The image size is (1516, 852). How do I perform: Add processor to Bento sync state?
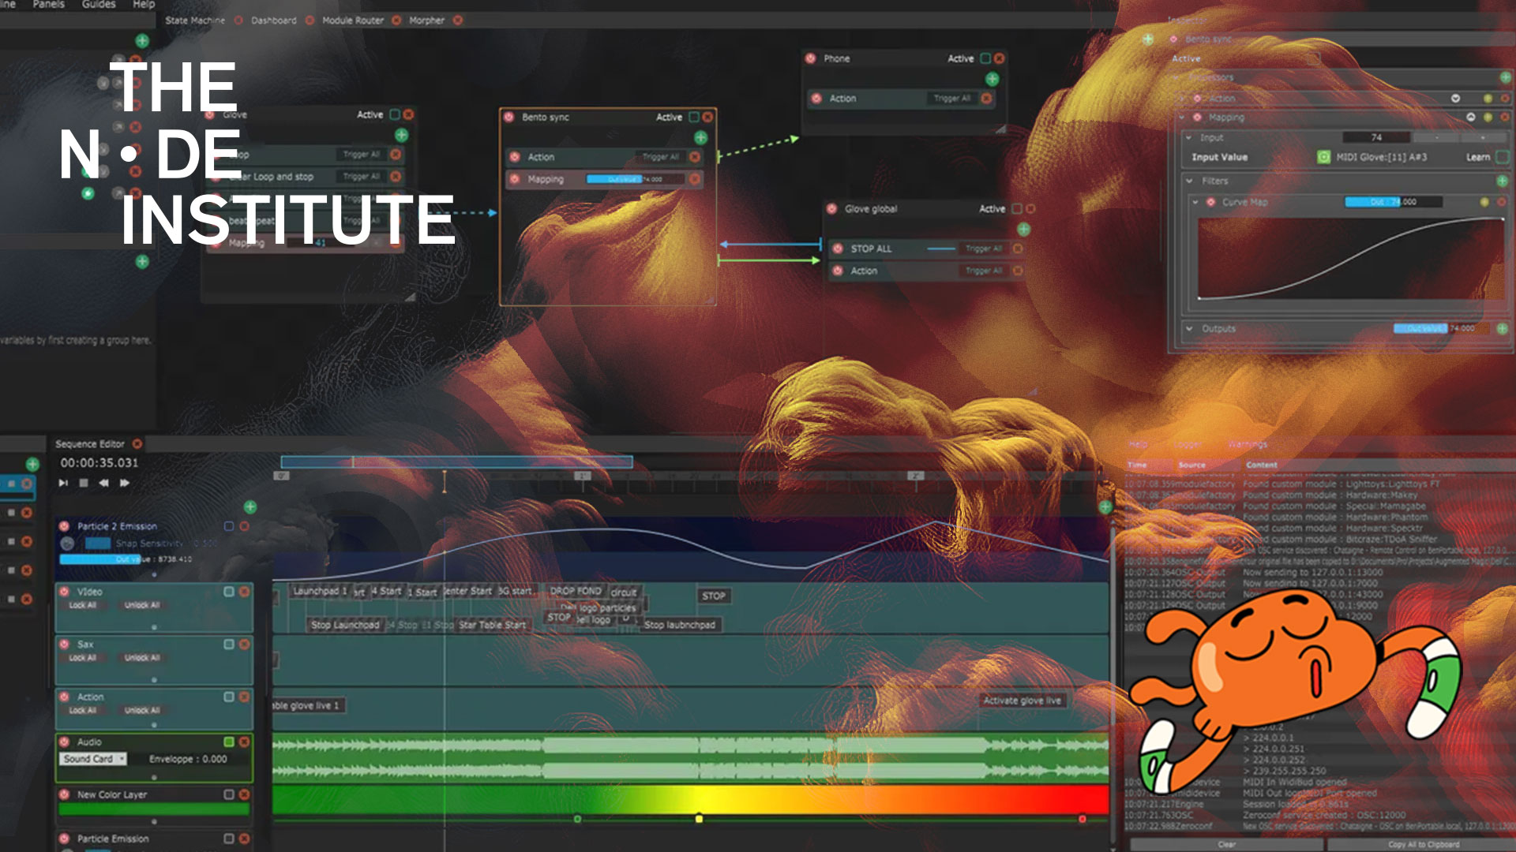tap(700, 138)
